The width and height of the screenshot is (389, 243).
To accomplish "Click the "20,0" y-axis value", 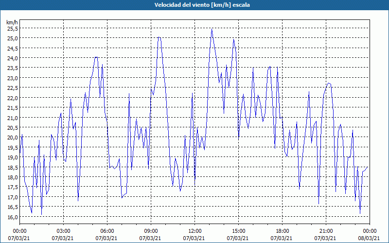I will click(12, 138).
